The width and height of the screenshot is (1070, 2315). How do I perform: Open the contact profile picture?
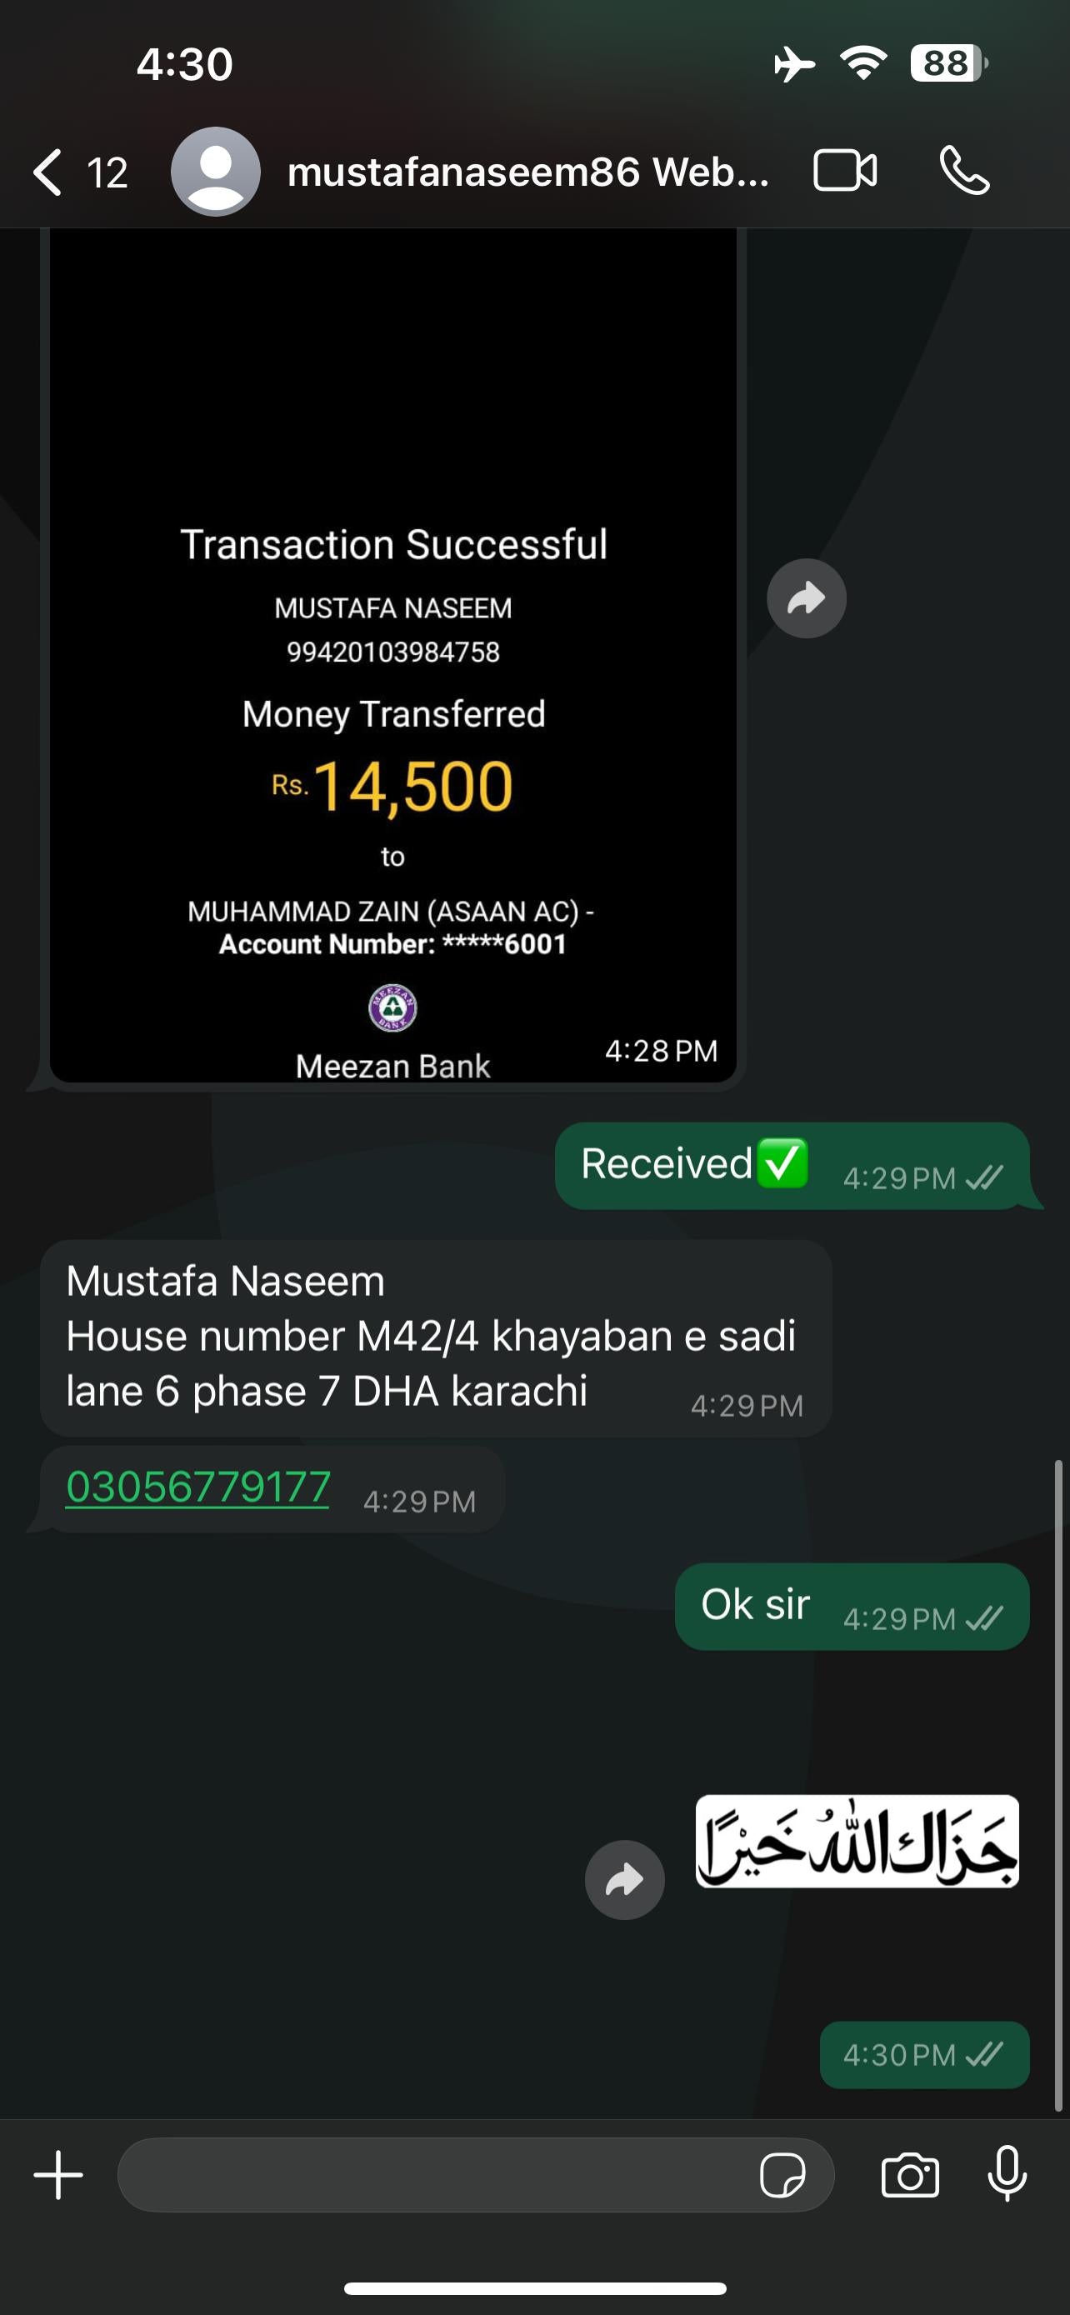point(216,172)
